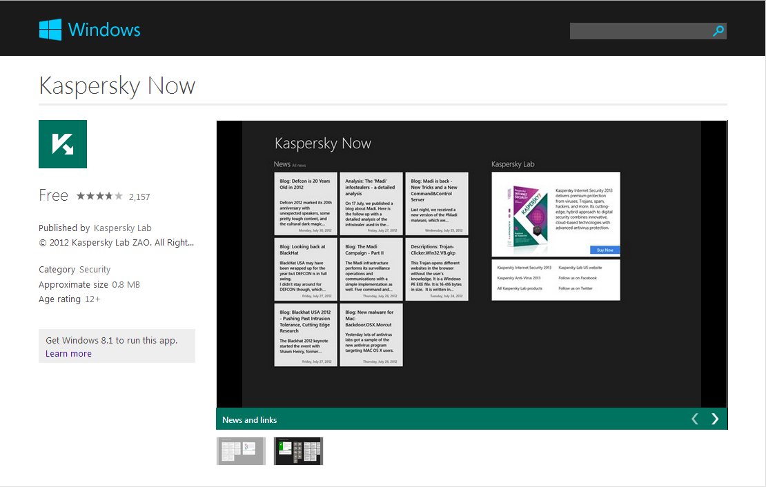Click the Windows logo icon

(50, 30)
